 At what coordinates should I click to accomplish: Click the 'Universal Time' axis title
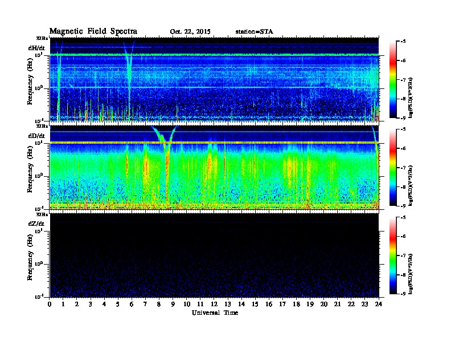215,313
